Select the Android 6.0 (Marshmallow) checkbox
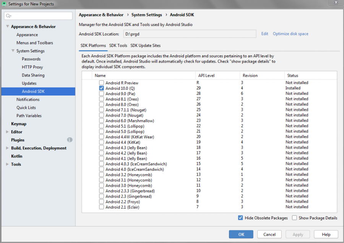This screenshot has height=243, width=344. click(x=101, y=120)
